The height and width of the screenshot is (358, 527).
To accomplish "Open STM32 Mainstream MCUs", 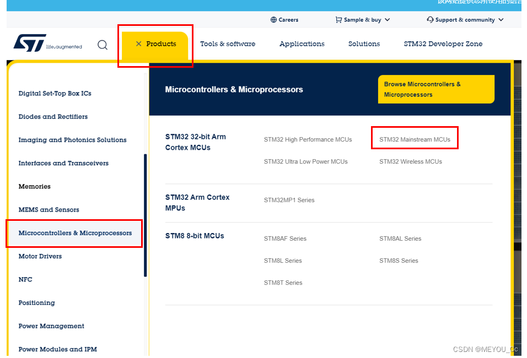I will pyautogui.click(x=415, y=139).
